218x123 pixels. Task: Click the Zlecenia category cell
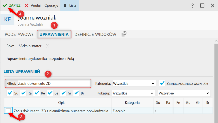point(132,111)
